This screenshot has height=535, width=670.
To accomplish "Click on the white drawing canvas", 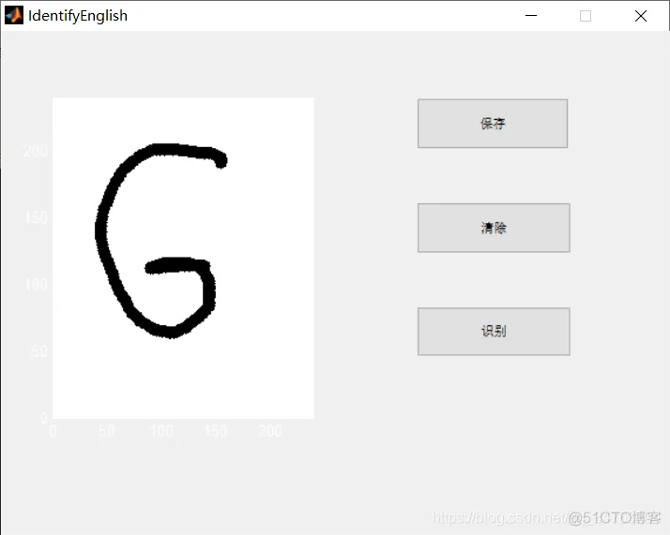I will point(183,258).
